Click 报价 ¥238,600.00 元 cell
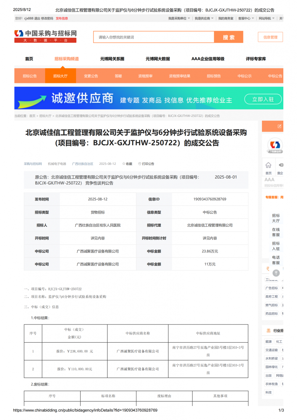 pos(75,351)
